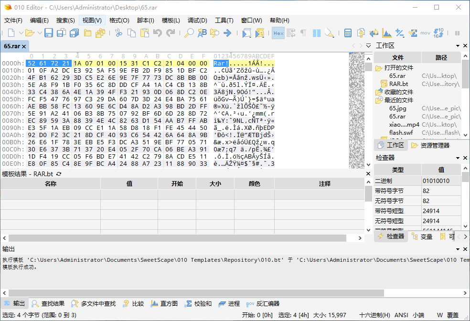Click the Open file folder icon
The width and height of the screenshot is (470, 321).
(x=30, y=32)
